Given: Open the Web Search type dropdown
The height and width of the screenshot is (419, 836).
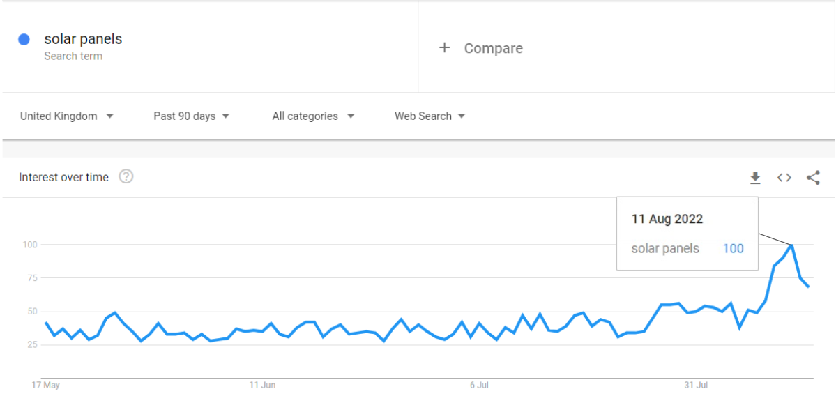Looking at the screenshot, I should point(430,116).
